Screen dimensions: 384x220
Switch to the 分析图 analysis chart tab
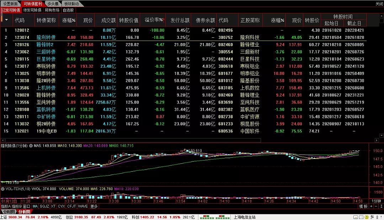point(24,212)
